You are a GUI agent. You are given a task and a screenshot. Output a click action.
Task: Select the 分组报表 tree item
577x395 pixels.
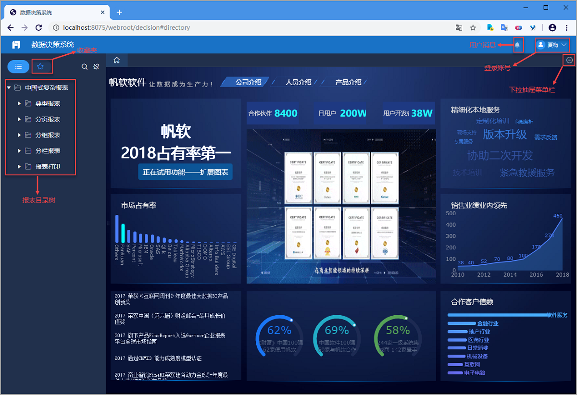point(48,135)
